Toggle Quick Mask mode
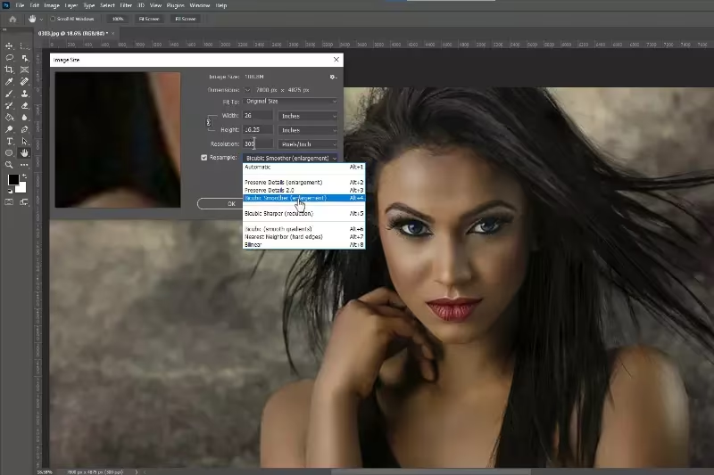 [x=9, y=202]
